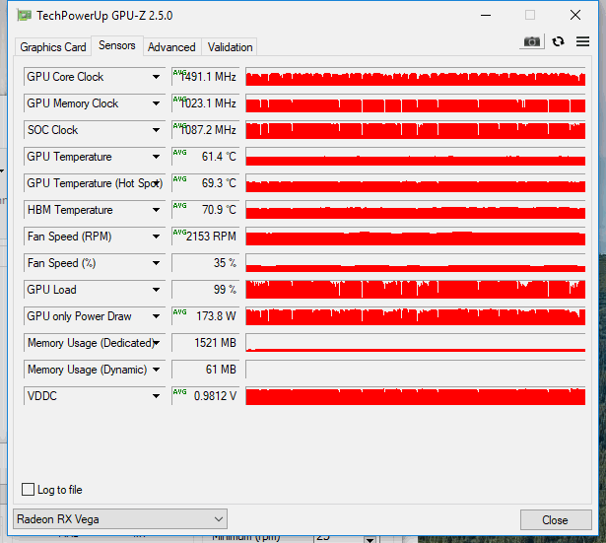Open the GPU only Power Draw dropdown
Screen dimensions: 606x543
(x=156, y=316)
